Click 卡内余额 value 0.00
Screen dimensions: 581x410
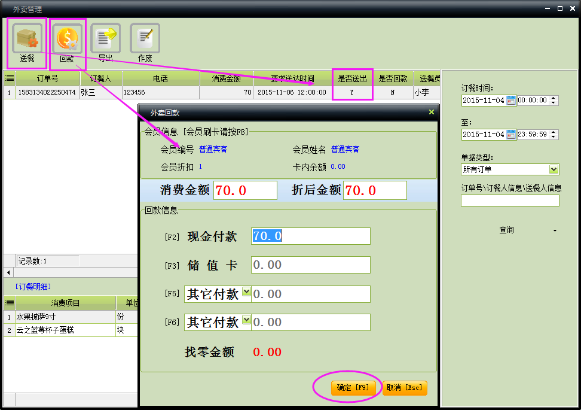click(338, 167)
